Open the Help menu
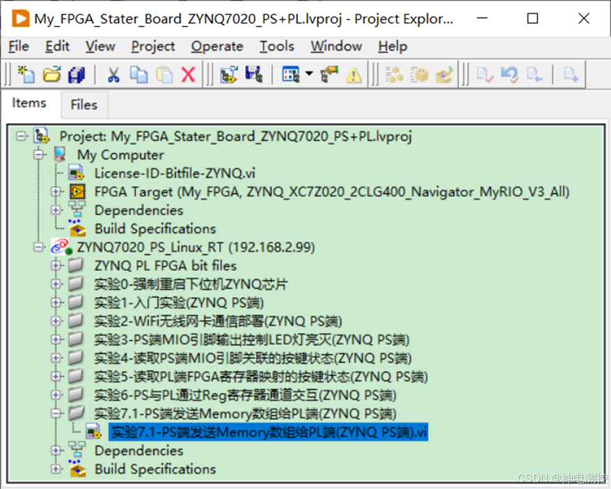 click(392, 47)
